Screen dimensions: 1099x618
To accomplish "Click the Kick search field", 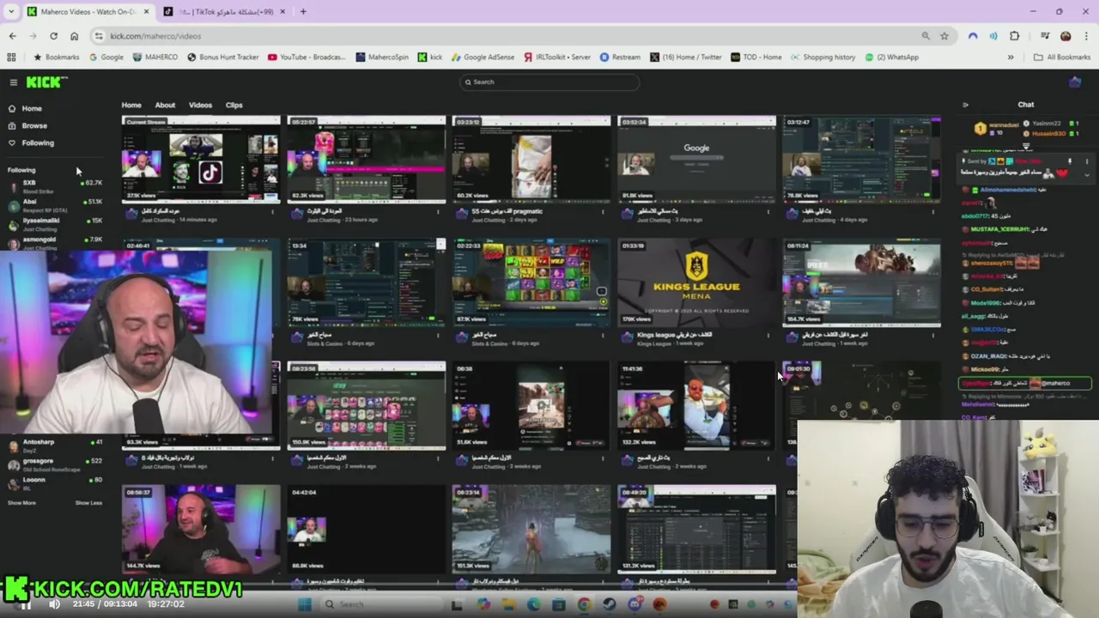I will pyautogui.click(x=549, y=82).
